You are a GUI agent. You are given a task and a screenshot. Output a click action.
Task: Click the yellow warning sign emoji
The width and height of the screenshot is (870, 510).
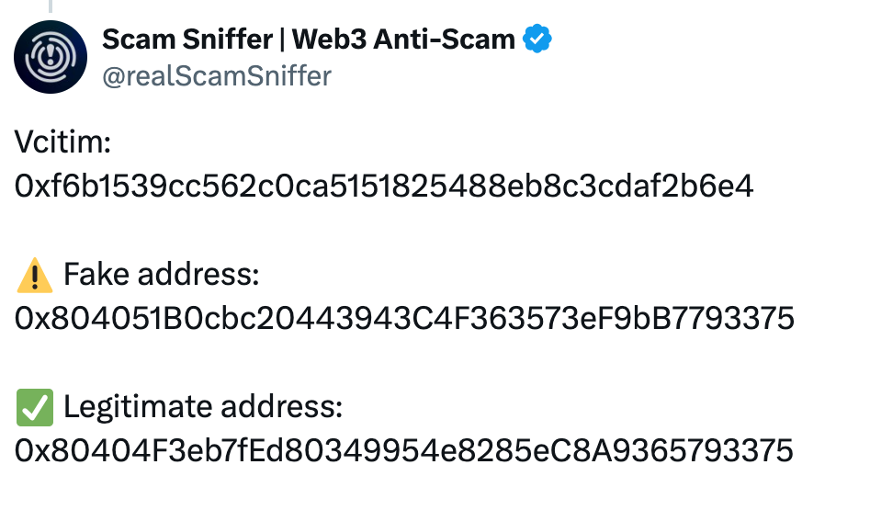35,274
